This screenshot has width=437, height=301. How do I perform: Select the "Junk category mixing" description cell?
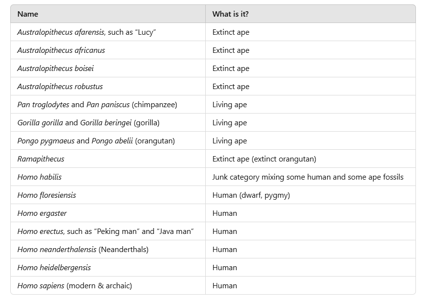click(x=311, y=177)
